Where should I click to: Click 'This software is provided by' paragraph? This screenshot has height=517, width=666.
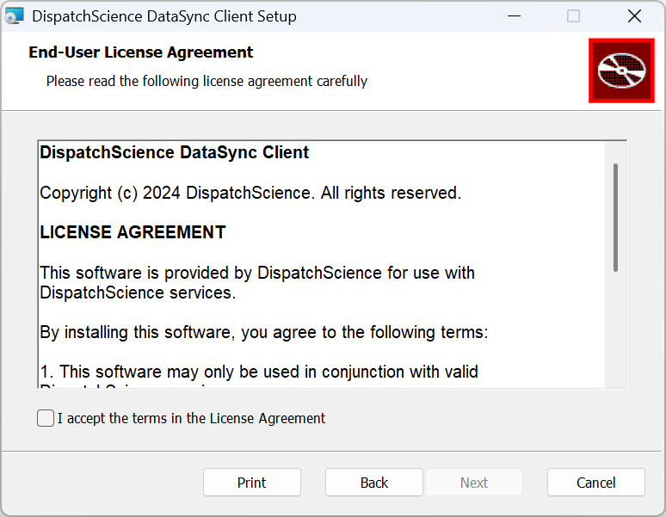257,283
